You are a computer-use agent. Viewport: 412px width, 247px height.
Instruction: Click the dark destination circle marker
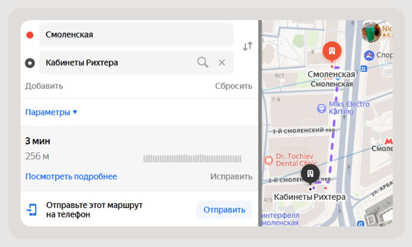(30, 63)
